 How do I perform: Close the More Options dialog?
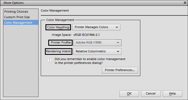click(185, 3)
